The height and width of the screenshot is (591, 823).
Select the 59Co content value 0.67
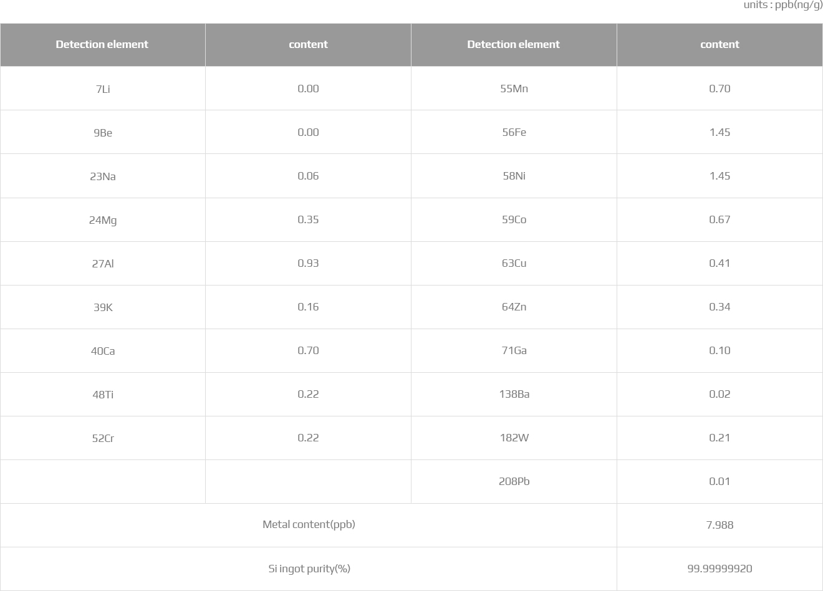(720, 219)
